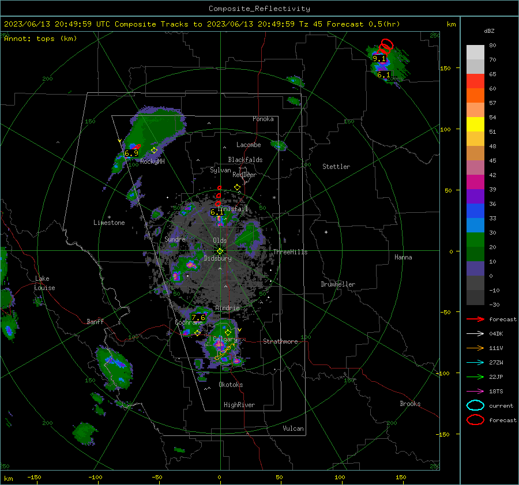Click the Ponoka label

tap(263, 119)
